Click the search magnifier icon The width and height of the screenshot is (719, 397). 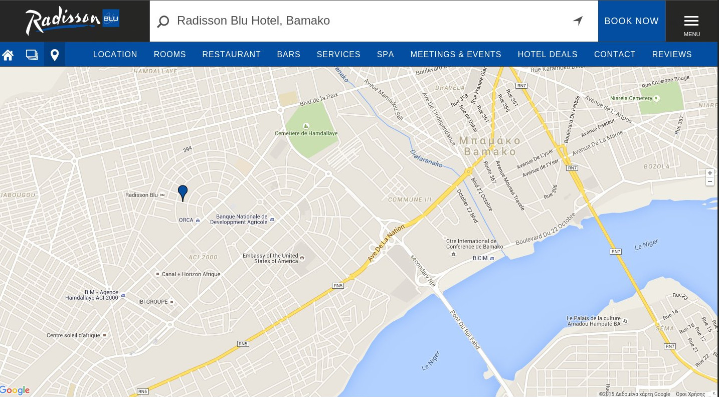[163, 21]
